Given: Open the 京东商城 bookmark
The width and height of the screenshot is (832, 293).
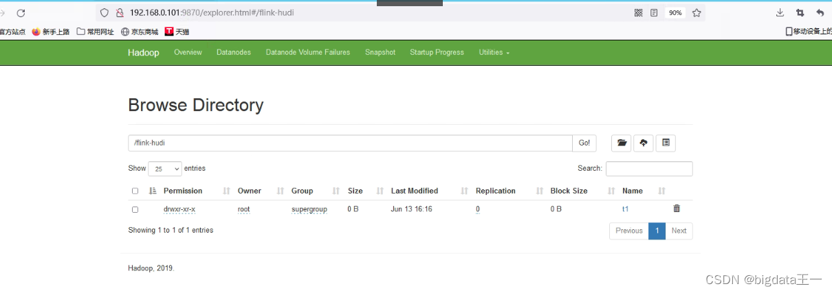Looking at the screenshot, I should [140, 32].
